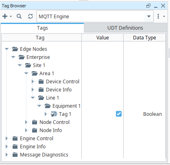170x165 pixels.
Task: Select the Edge Nodes folder icon
Action: pyautogui.click(x=15, y=49)
